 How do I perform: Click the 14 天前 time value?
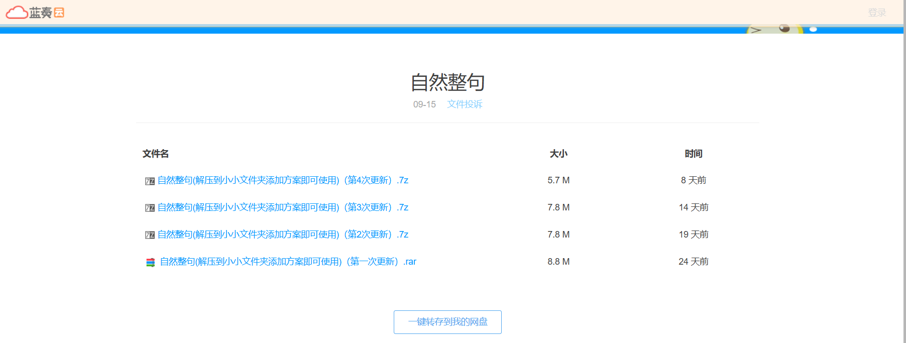click(x=694, y=207)
